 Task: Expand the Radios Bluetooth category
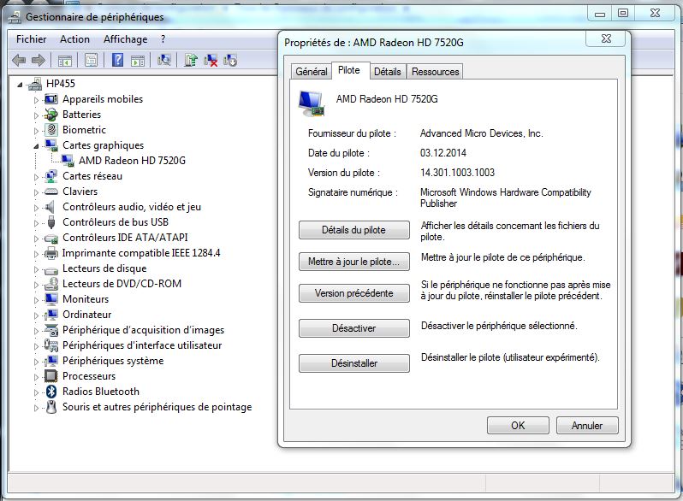[36, 392]
